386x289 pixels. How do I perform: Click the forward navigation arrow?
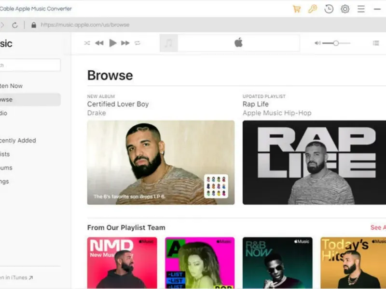pyautogui.click(x=2, y=25)
